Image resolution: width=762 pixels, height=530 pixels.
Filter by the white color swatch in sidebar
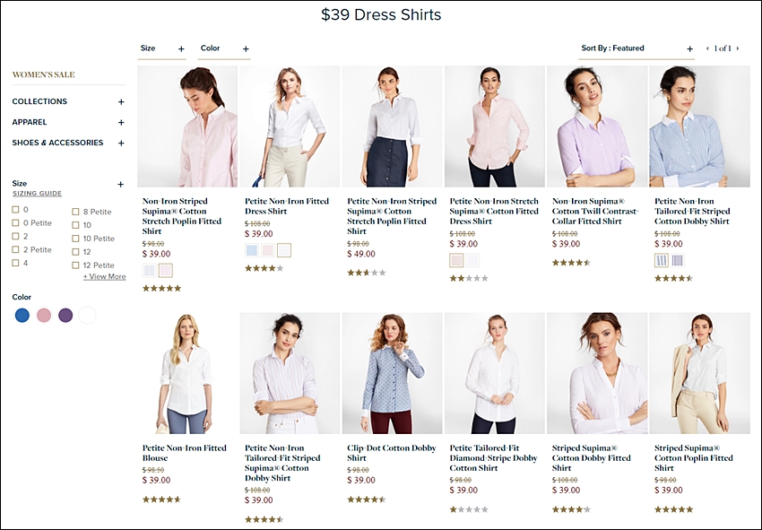88,315
